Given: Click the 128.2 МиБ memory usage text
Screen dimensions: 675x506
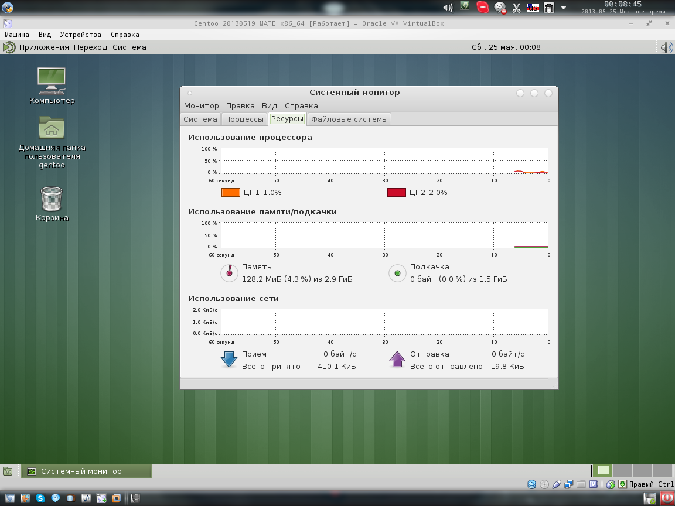Looking at the screenshot, I should (297, 279).
